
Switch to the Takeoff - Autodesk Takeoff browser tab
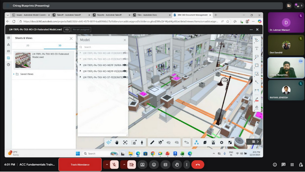point(69,15)
